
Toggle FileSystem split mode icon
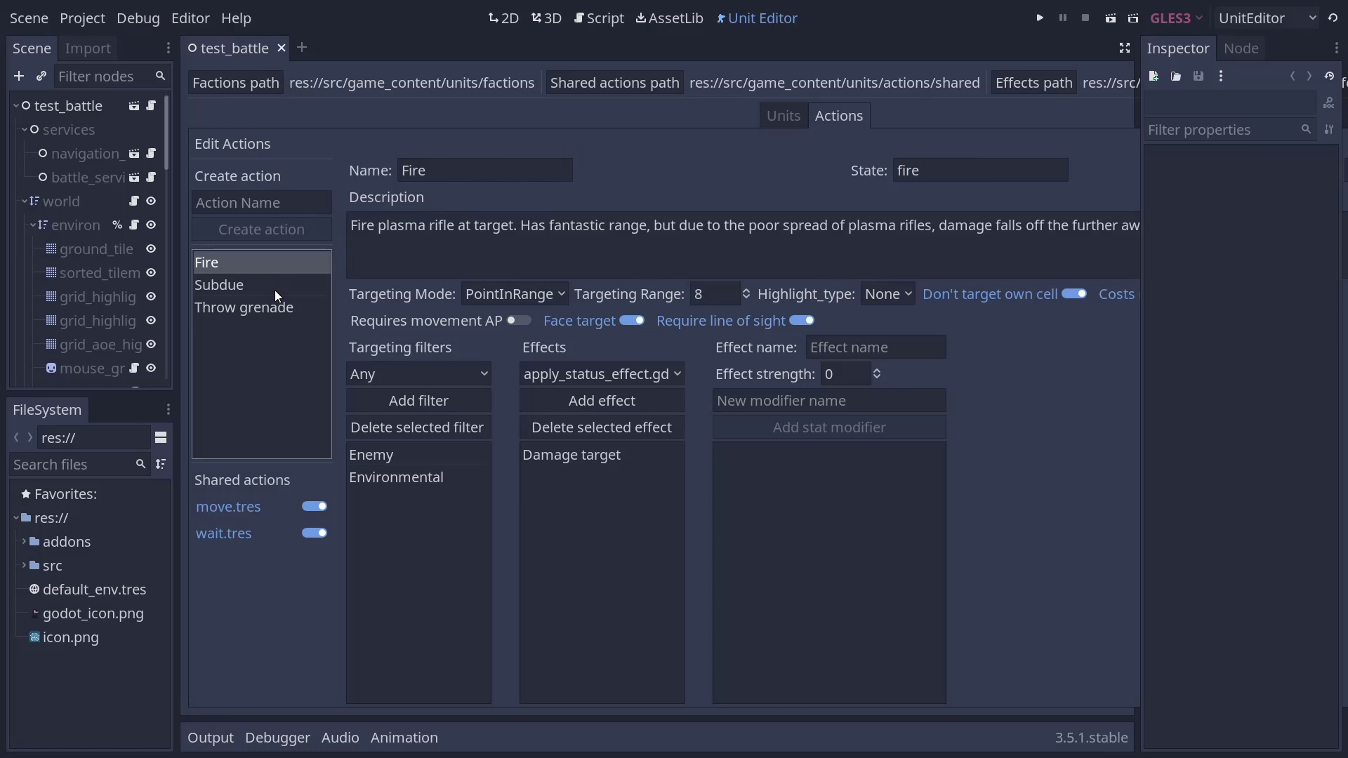[161, 438]
